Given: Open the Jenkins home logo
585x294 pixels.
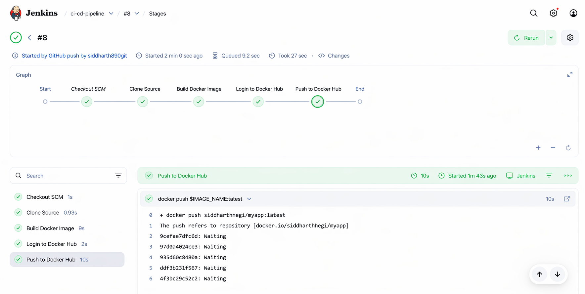Looking at the screenshot, I should pos(34,13).
